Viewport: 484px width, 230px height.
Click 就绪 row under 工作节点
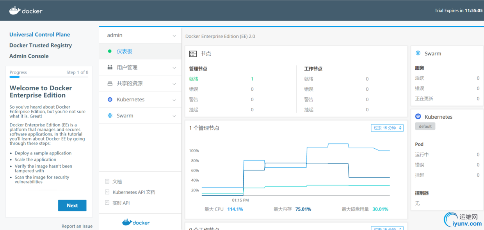(336, 79)
